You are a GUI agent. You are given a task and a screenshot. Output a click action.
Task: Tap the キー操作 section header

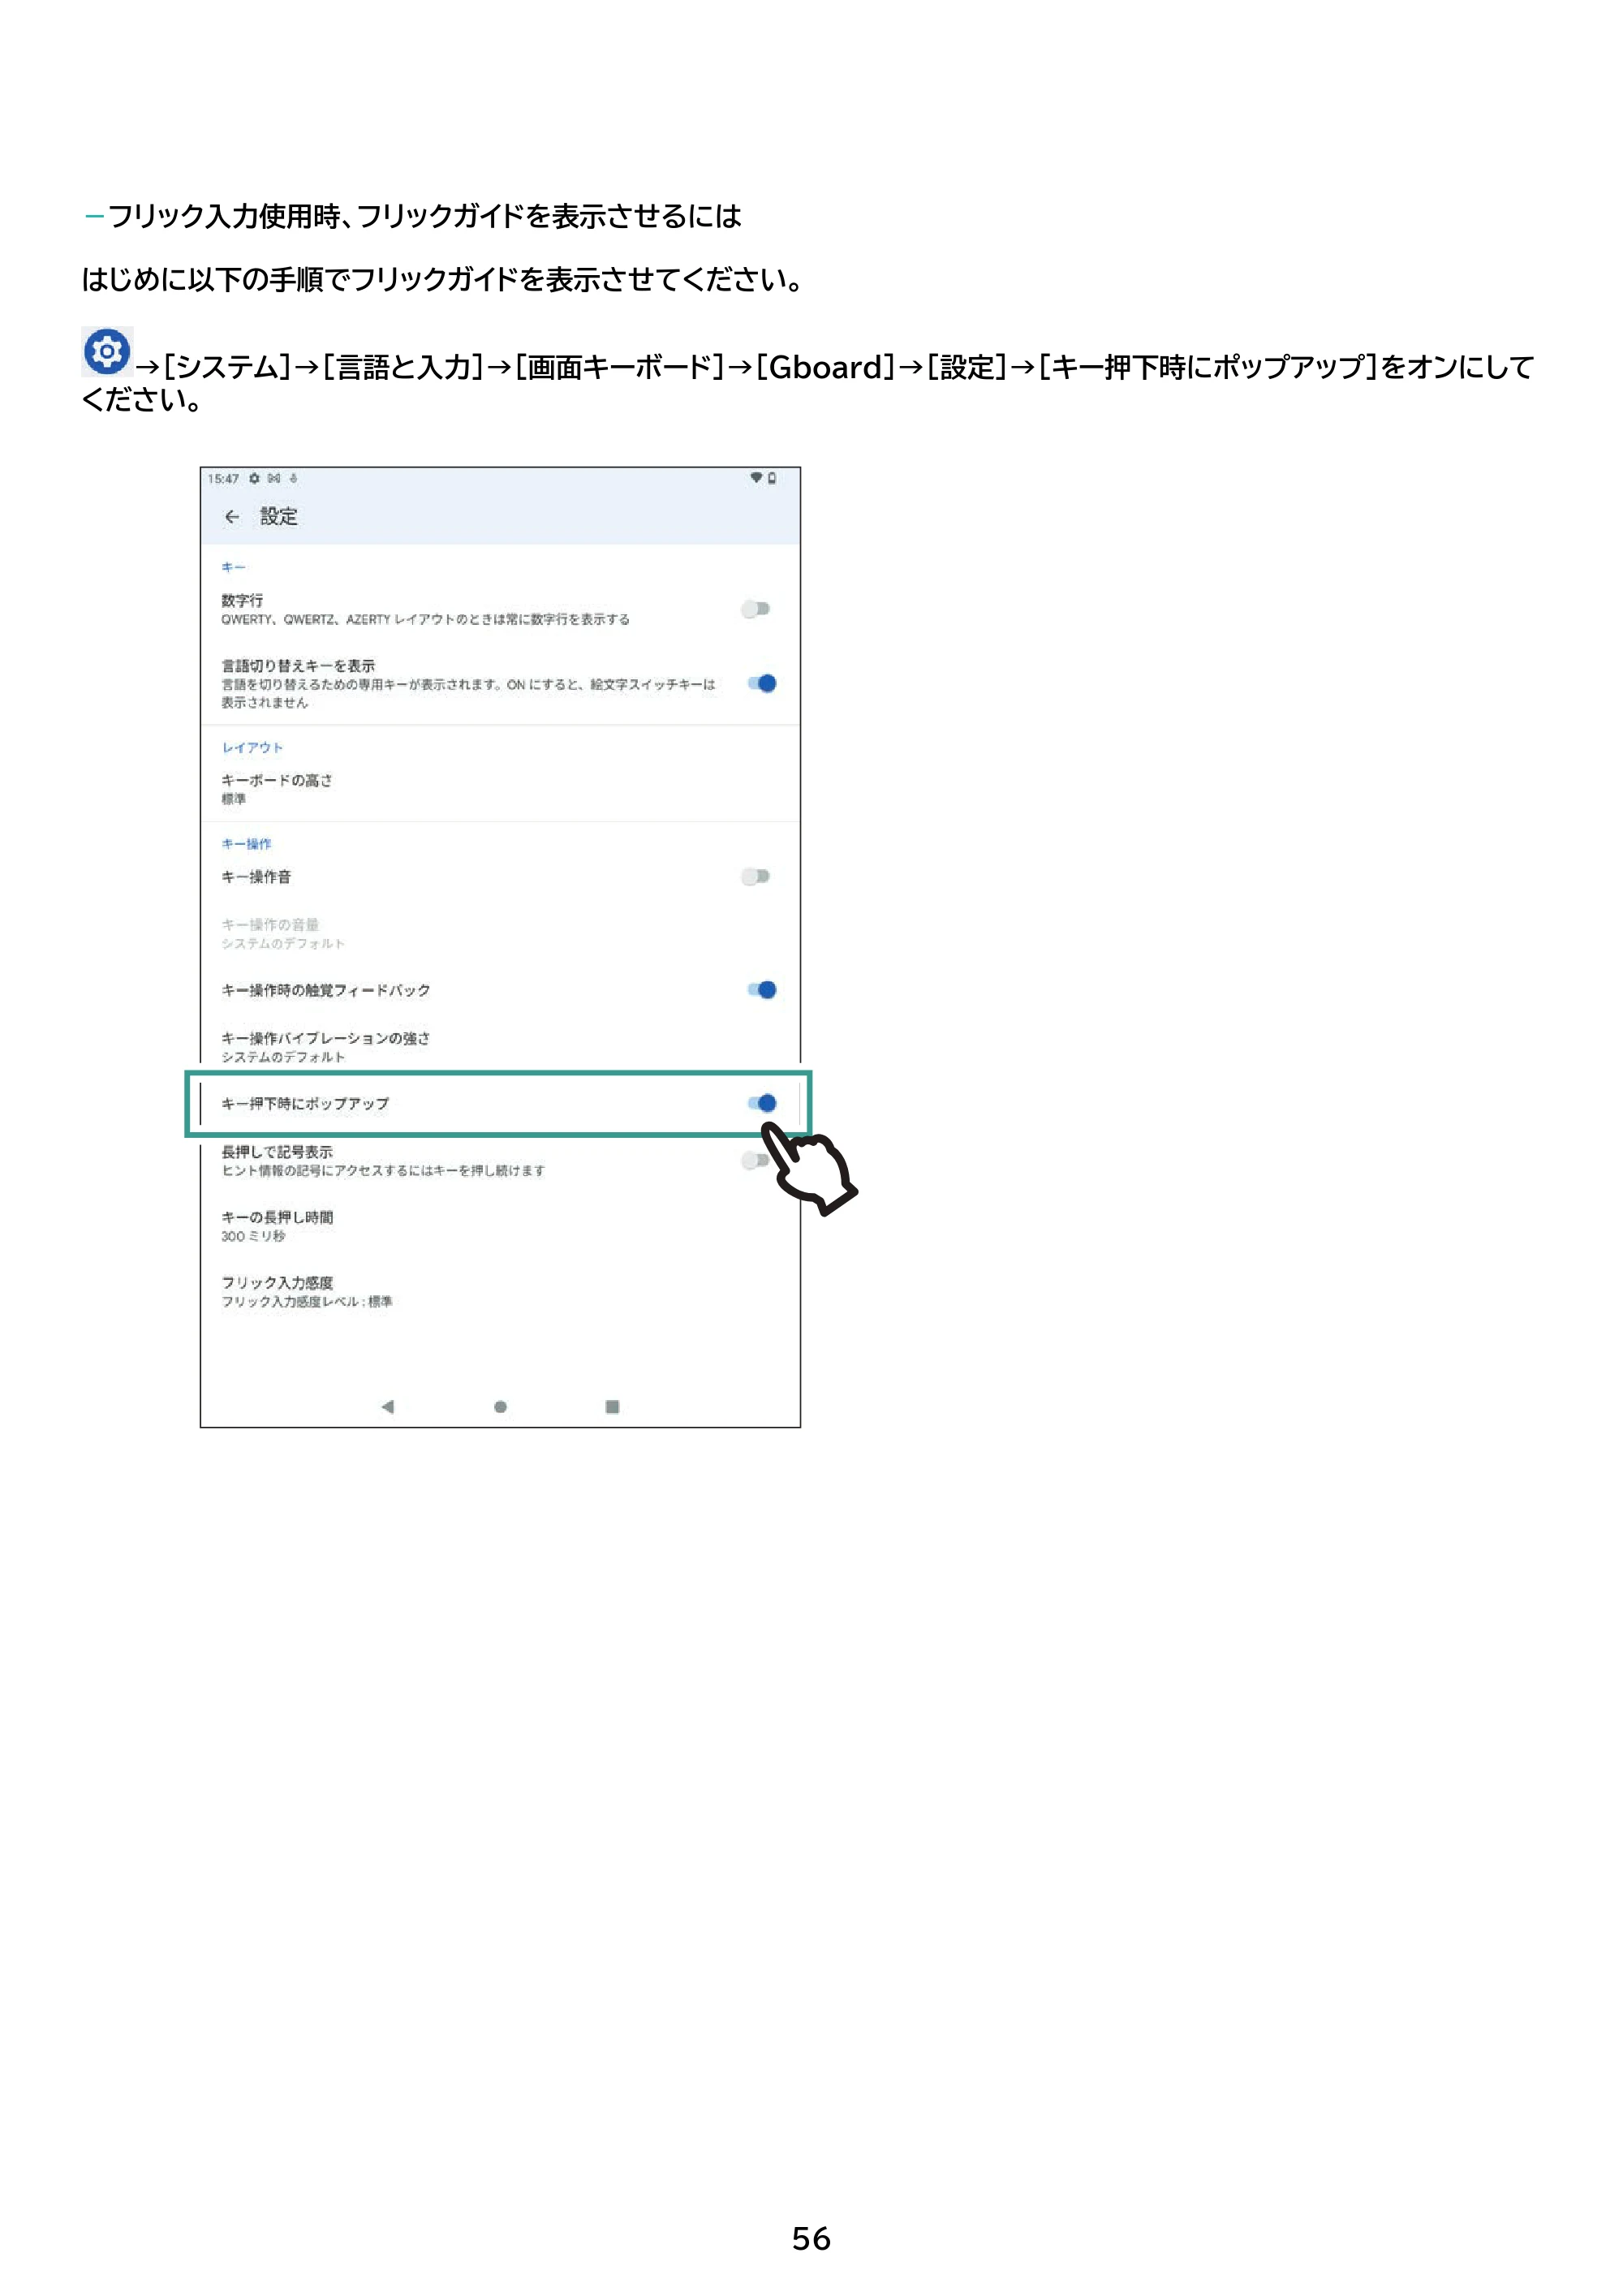(246, 844)
